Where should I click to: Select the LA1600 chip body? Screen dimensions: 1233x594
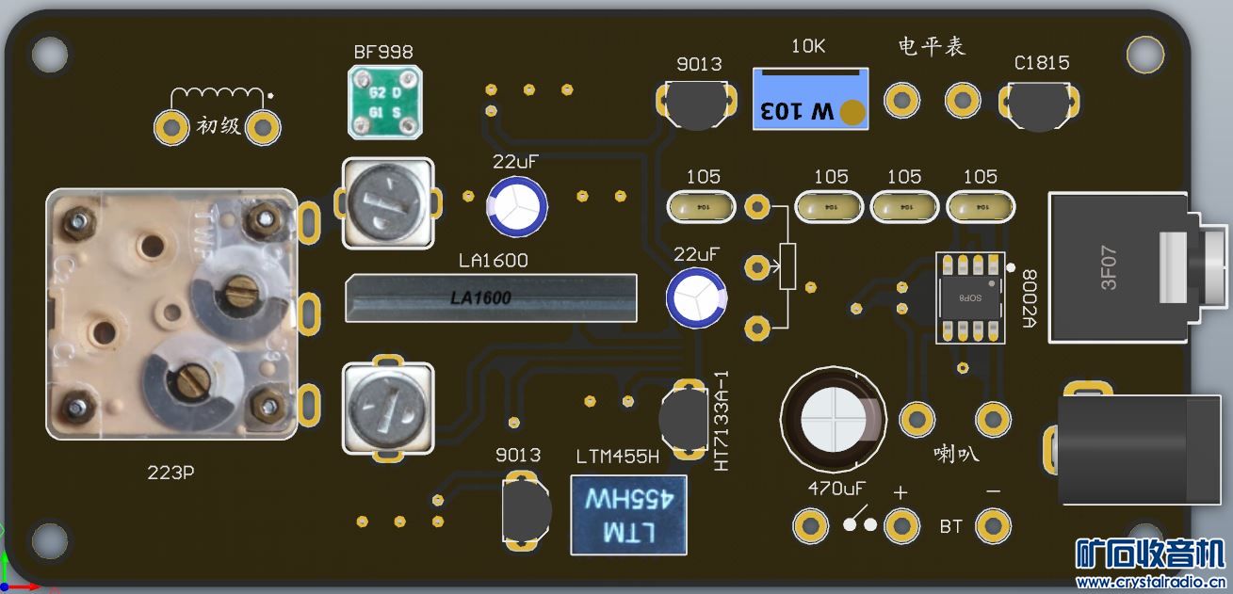[491, 298]
